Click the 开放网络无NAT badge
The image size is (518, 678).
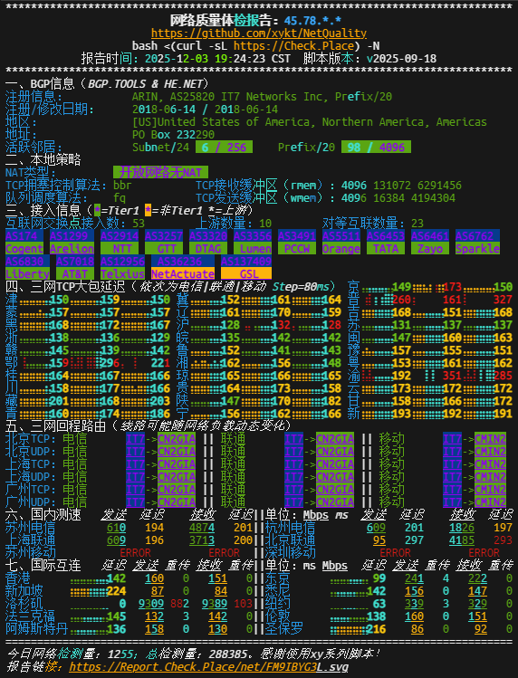pyautogui.click(x=160, y=173)
